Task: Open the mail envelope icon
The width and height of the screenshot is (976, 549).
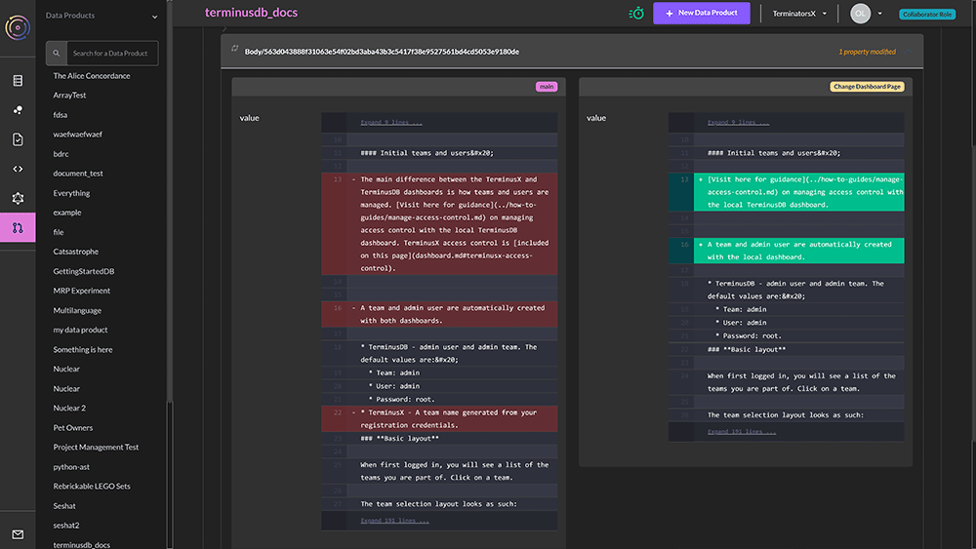Action: tap(18, 534)
